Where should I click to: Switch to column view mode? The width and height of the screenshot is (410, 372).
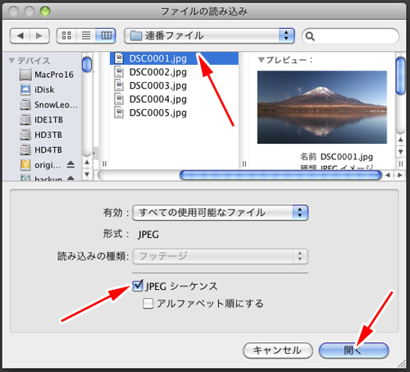tap(106, 36)
